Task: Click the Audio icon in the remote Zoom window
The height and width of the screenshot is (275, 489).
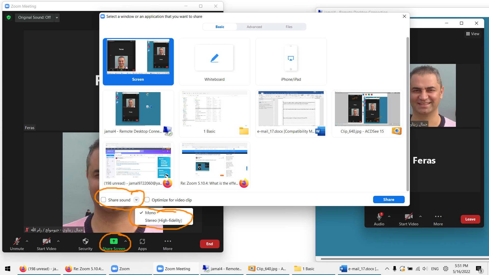Action: 379,217
